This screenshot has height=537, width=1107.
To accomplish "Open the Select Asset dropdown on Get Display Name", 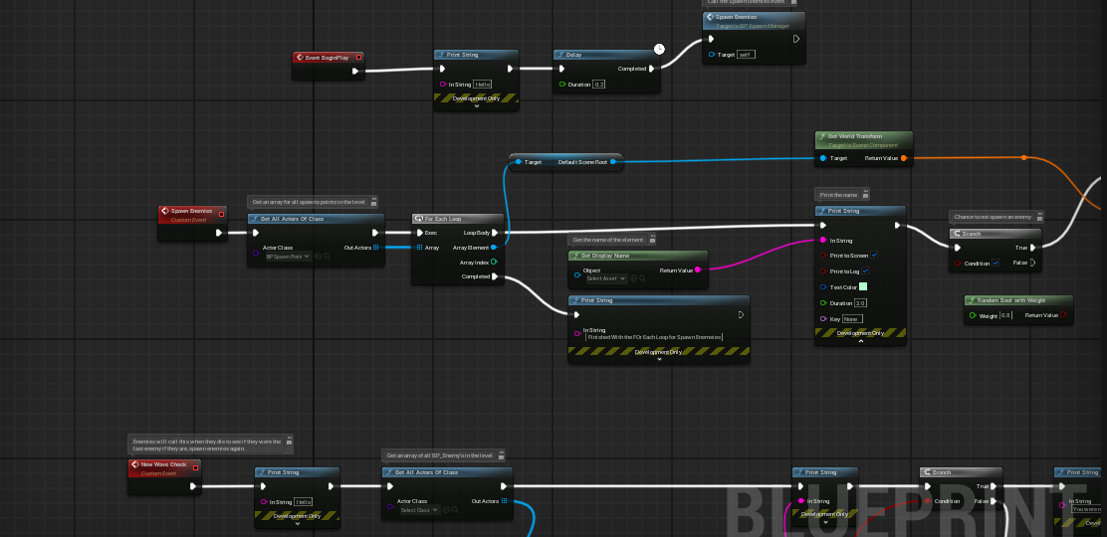I will [605, 278].
